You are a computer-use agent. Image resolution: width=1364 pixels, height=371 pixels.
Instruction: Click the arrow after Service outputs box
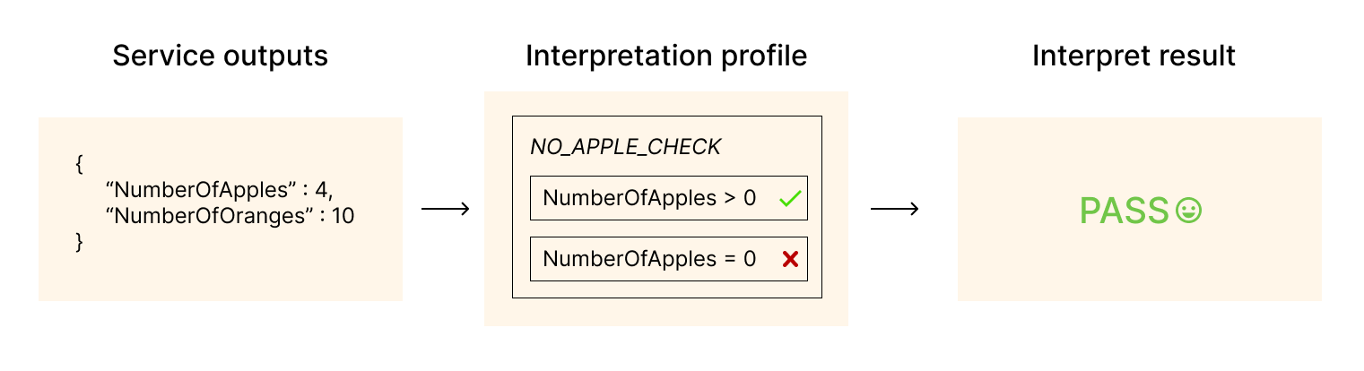pos(445,210)
